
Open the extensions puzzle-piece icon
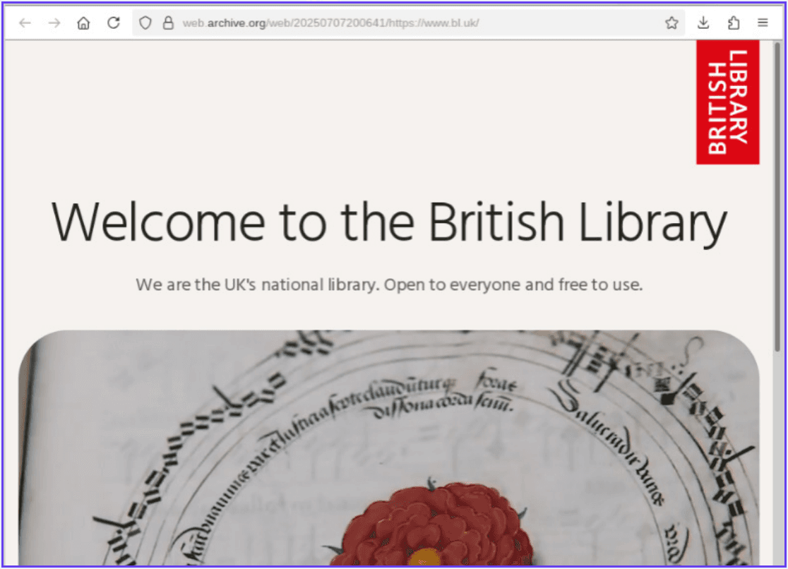click(733, 23)
